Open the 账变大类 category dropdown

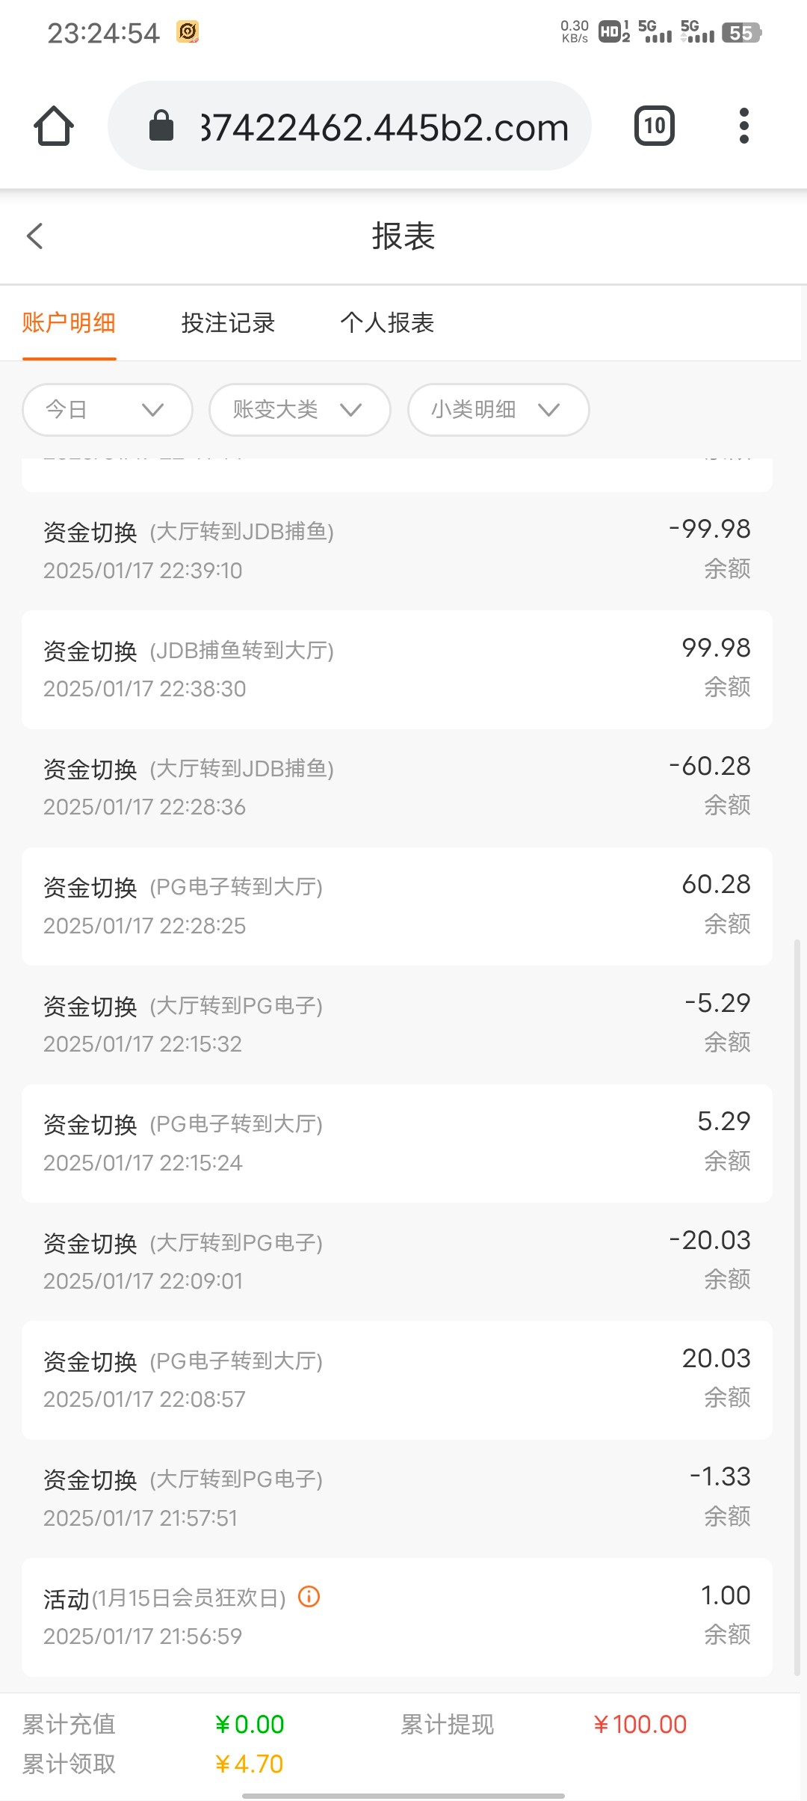click(300, 410)
